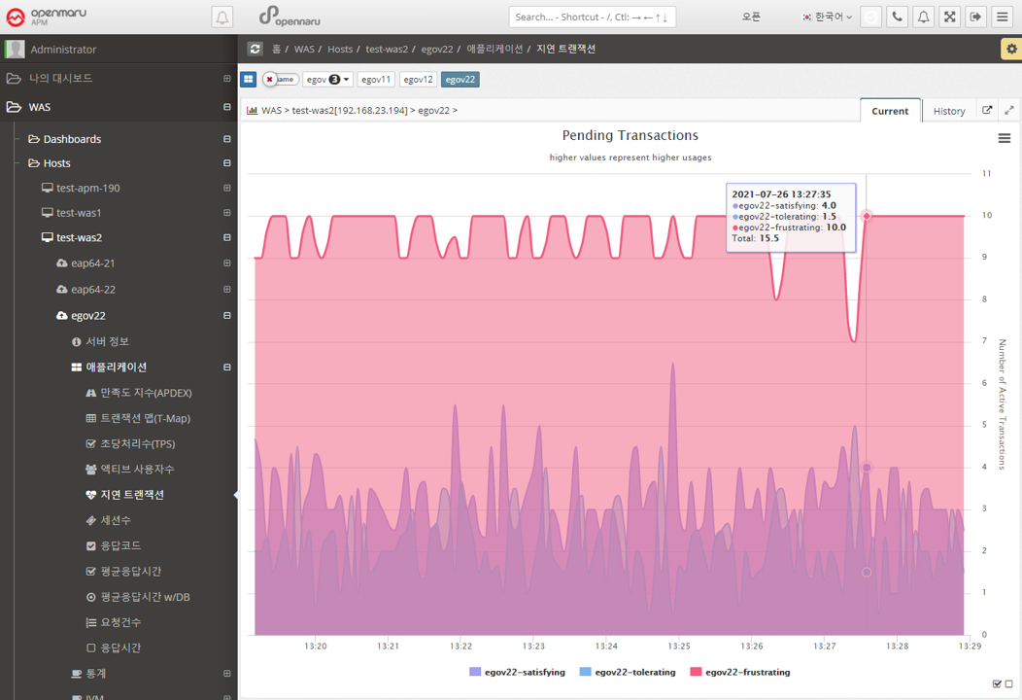
Task: Click the grid view icon left of filters
Action: (x=249, y=80)
